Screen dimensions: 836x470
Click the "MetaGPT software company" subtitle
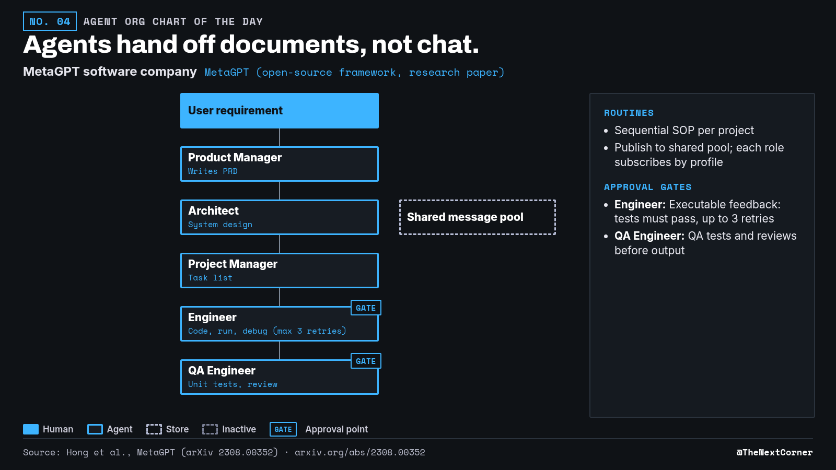(110, 72)
